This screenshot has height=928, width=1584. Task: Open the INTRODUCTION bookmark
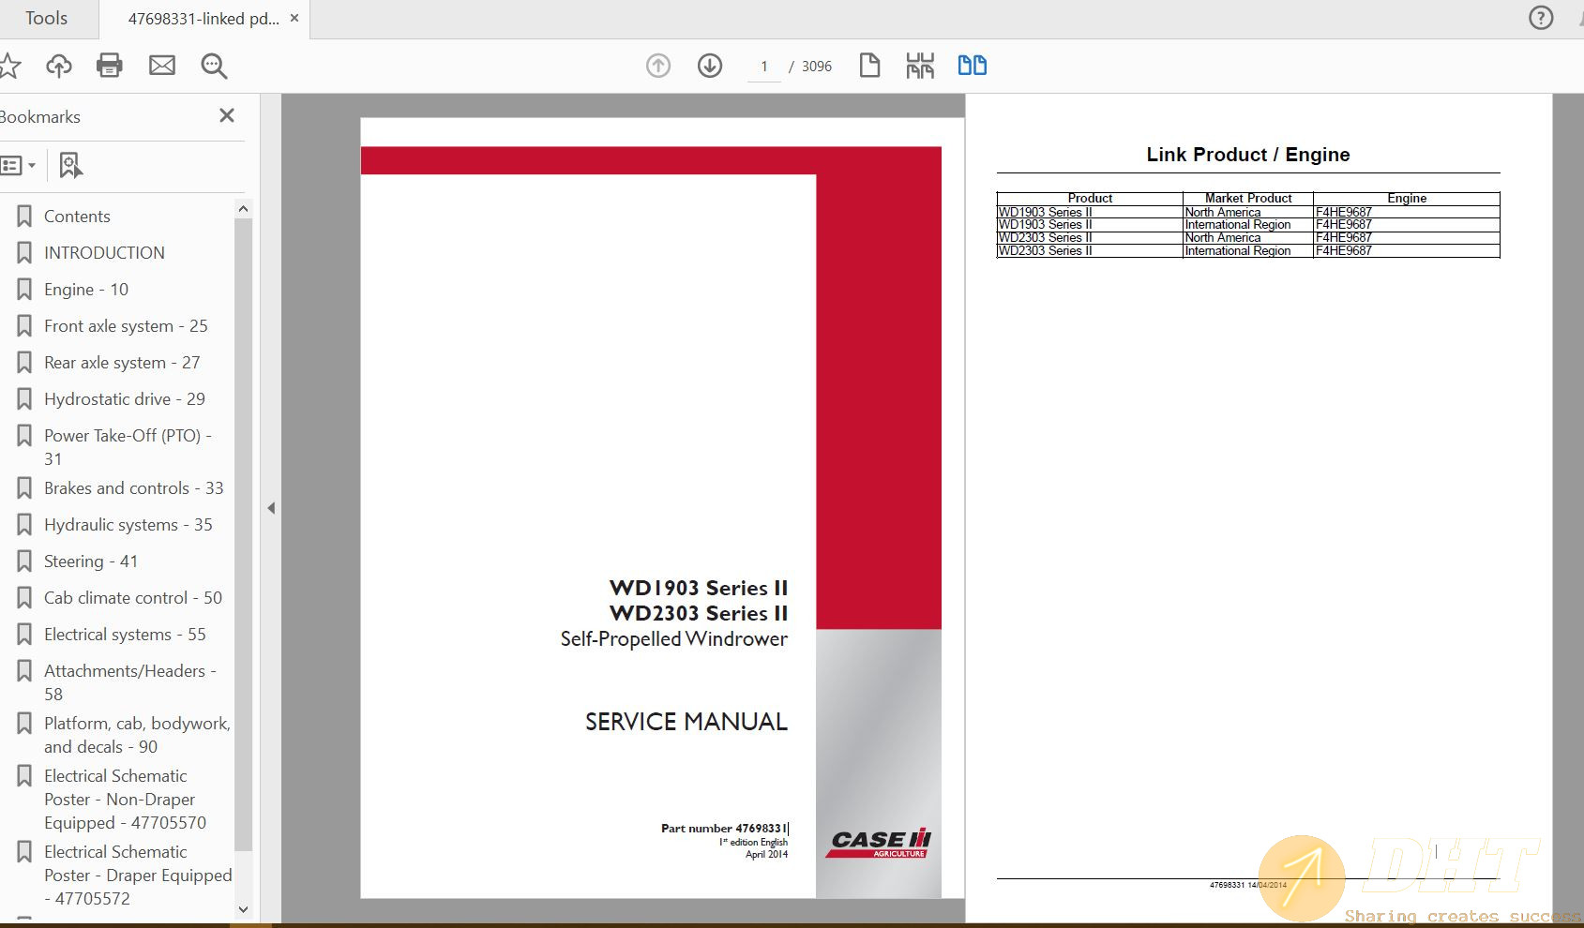104,253
